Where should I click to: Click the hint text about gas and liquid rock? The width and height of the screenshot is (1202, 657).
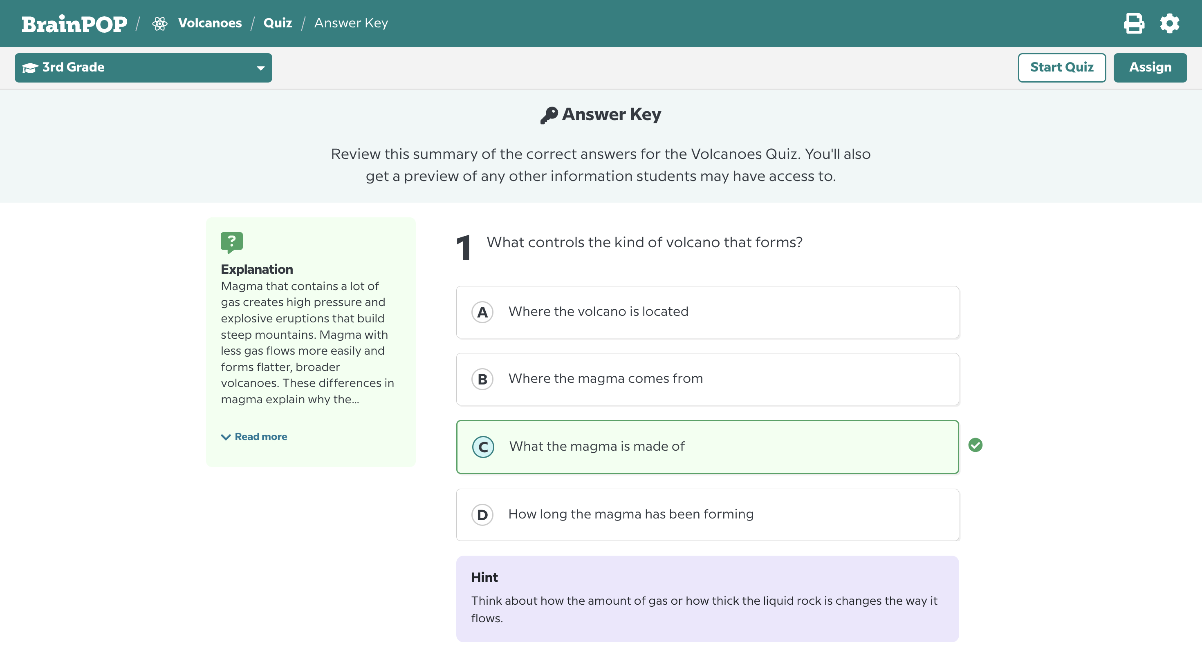[704, 610]
